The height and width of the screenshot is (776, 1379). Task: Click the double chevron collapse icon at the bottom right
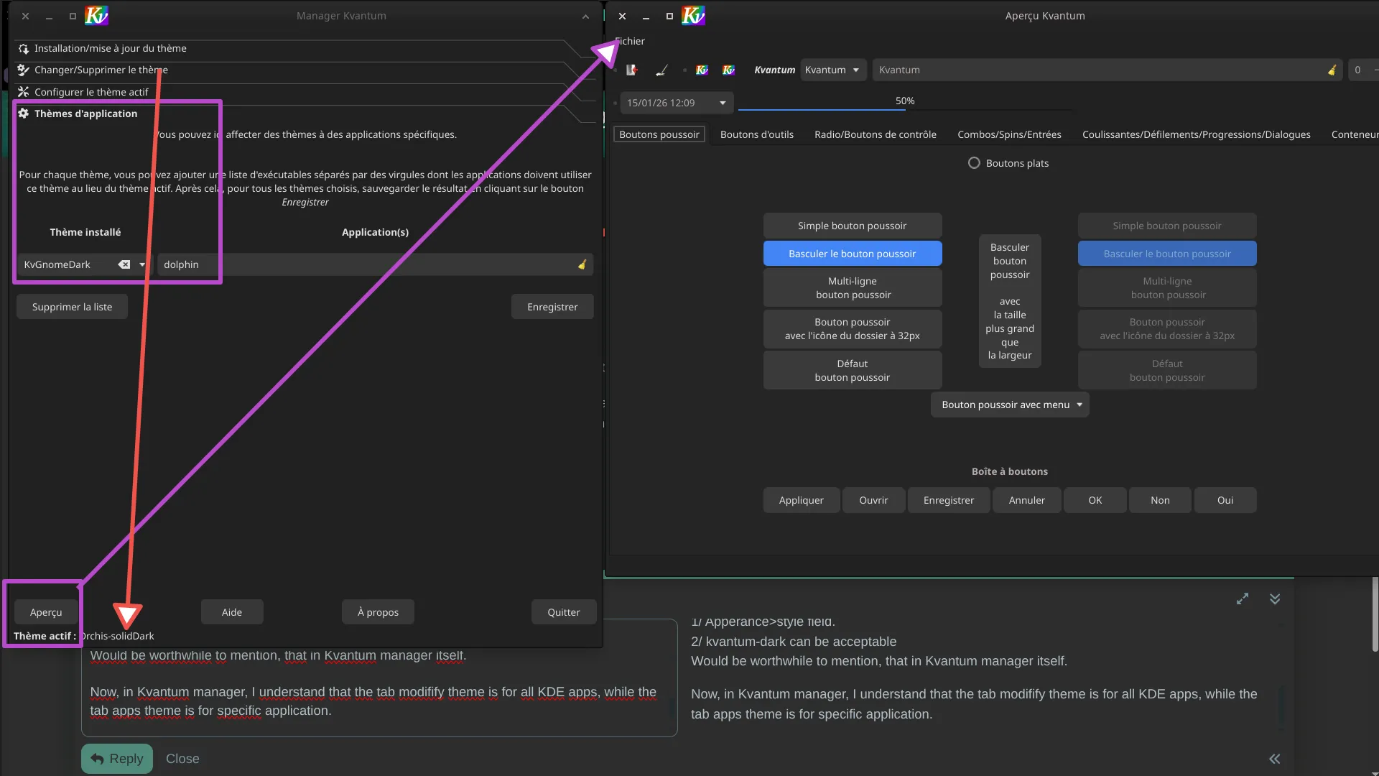coord(1274,759)
